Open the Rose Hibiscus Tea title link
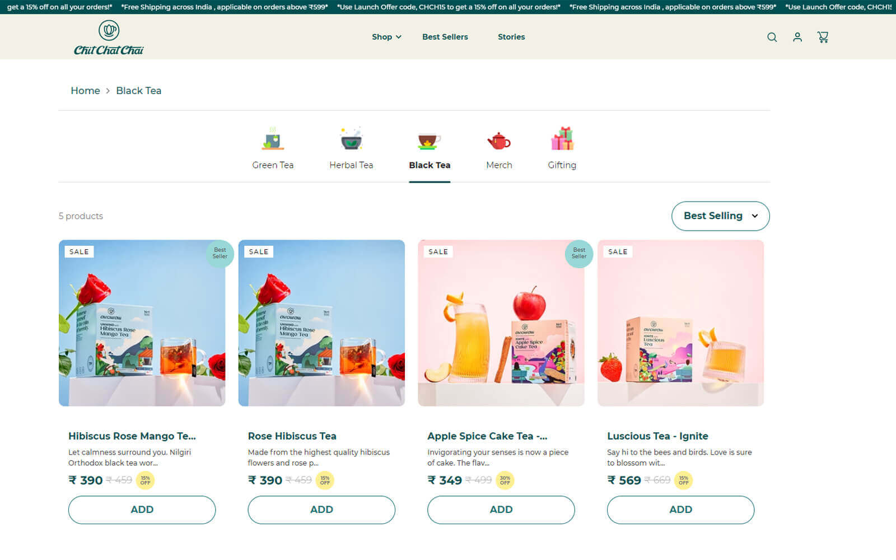Screen dimensions: 896x560 click(x=292, y=436)
